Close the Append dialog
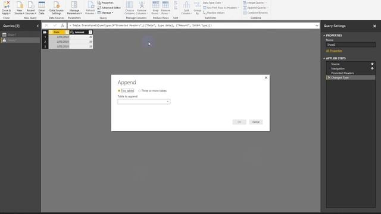 266,78
